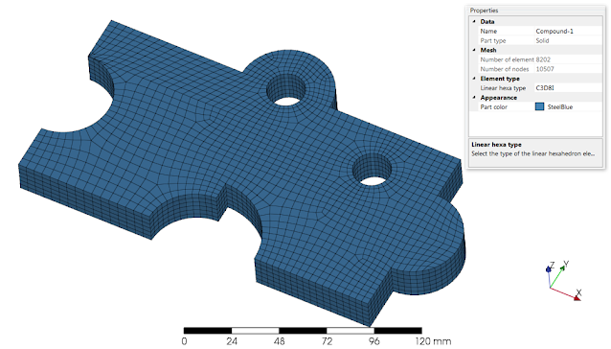The width and height of the screenshot is (611, 349).
Task: Click the Part color property label
Action: point(493,106)
